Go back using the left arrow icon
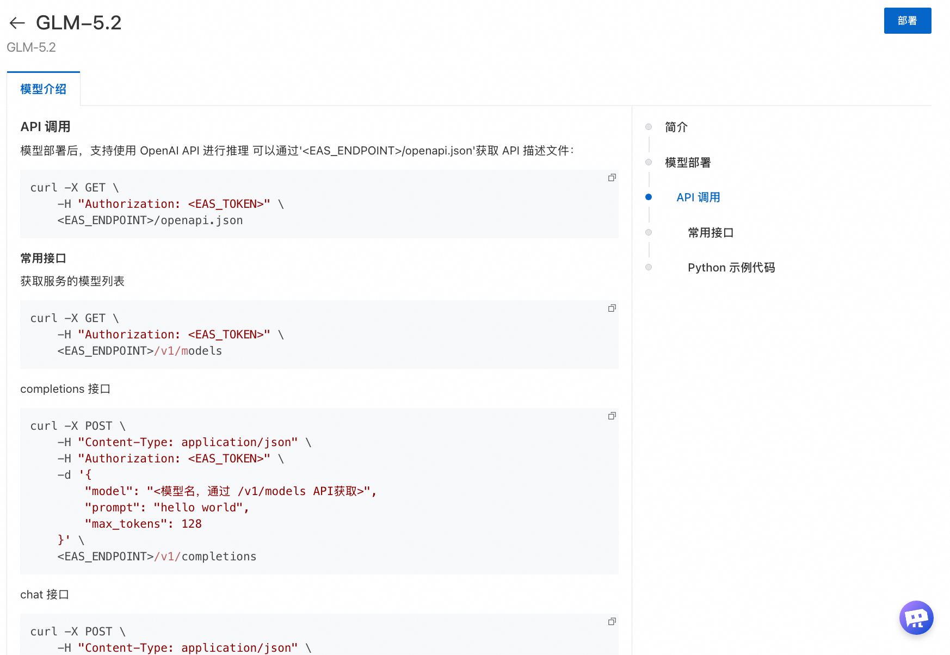The height and width of the screenshot is (655, 950). point(17,23)
